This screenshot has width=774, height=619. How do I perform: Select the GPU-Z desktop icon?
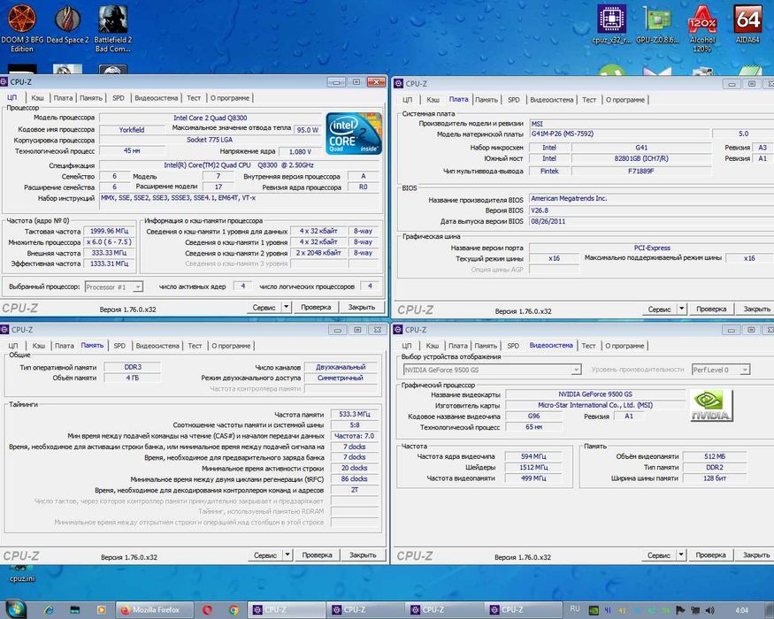pyautogui.click(x=657, y=24)
